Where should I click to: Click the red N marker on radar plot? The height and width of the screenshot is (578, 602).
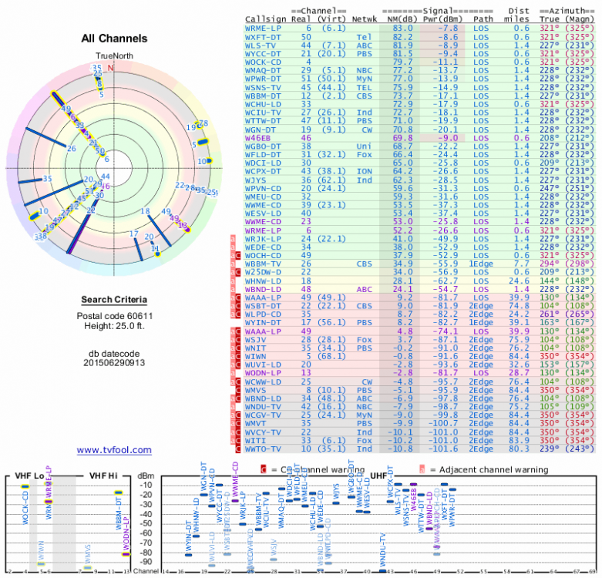[x=110, y=68]
